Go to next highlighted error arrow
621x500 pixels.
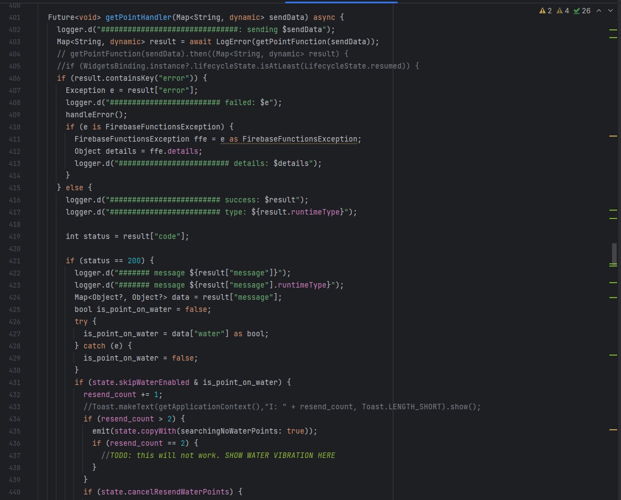[x=611, y=11]
